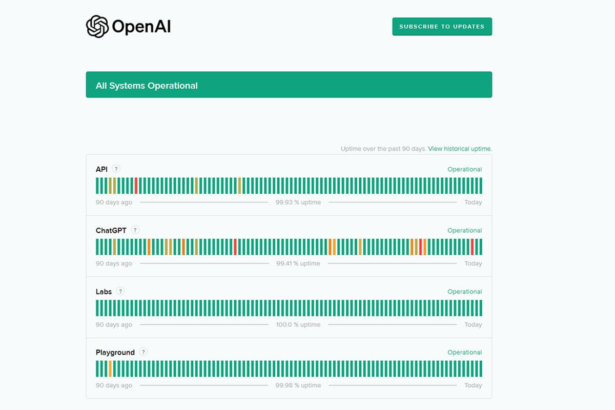This screenshot has height=410, width=615.
Task: Open the View historical uptime link
Action: [460, 149]
